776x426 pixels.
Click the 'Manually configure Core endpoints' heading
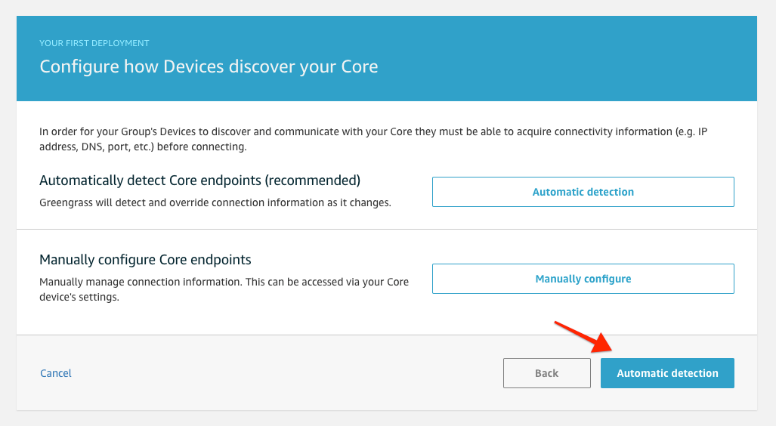point(145,260)
